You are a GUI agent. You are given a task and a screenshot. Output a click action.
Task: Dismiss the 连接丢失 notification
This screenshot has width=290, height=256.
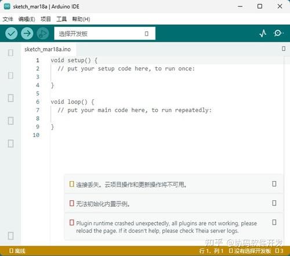click(274, 184)
